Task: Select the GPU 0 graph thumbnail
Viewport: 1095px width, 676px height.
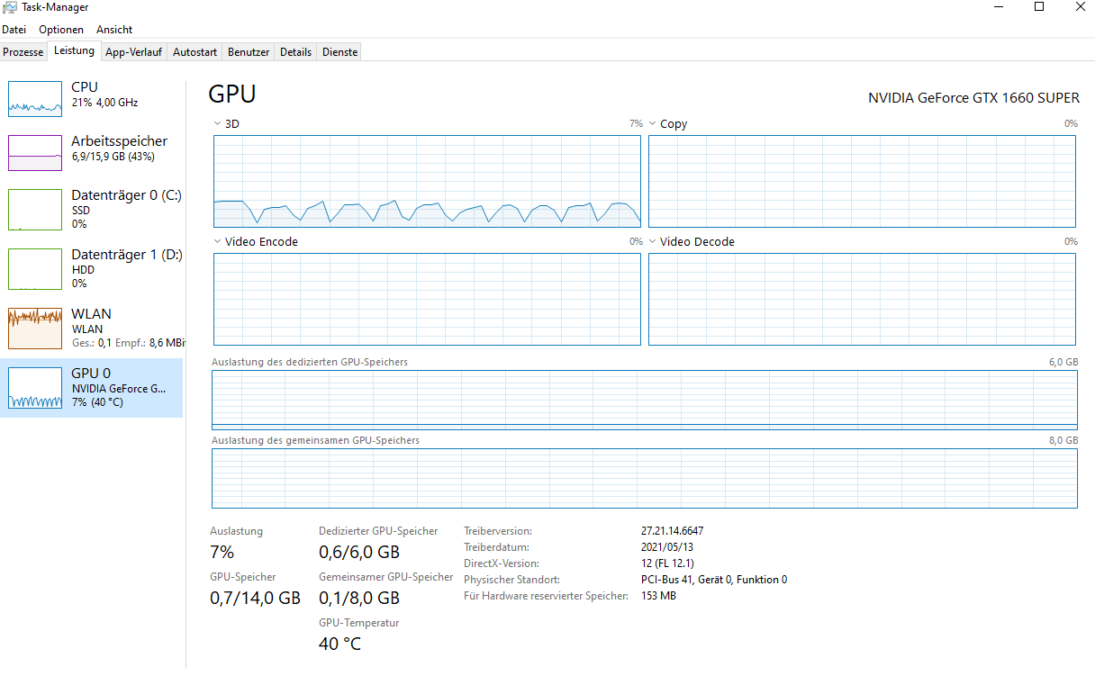Action: pos(35,388)
